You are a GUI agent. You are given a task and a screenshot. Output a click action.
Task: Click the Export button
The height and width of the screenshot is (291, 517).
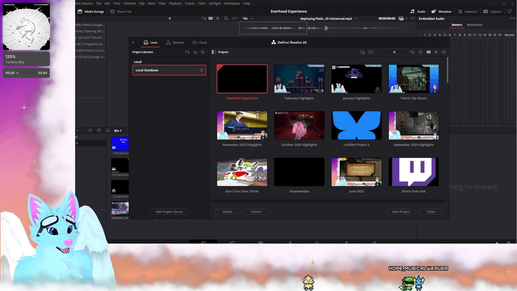coord(227,212)
